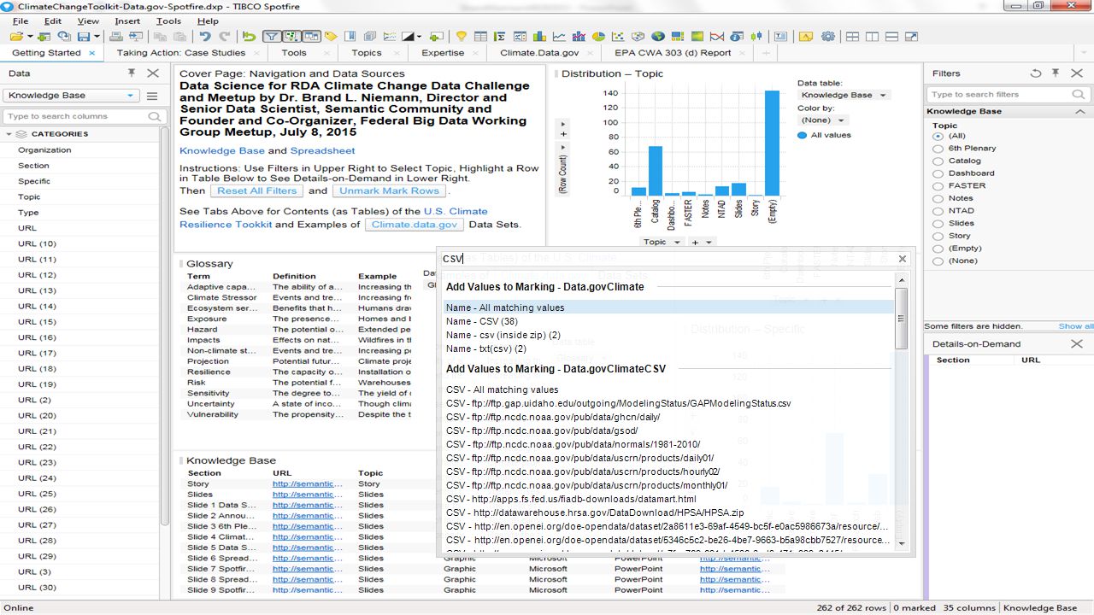Screen dimensions: 1094x615
Task: Click the plus axis selector beside Topic
Action: [701, 243]
